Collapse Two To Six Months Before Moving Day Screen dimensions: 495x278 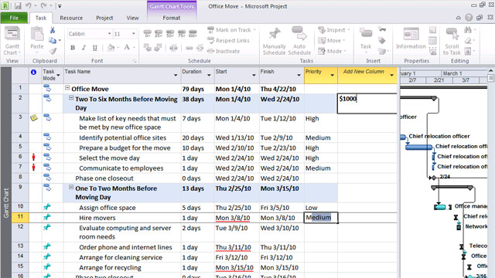click(71, 98)
